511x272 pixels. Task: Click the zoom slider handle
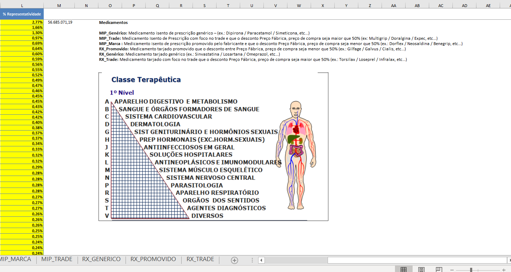pos(471,270)
